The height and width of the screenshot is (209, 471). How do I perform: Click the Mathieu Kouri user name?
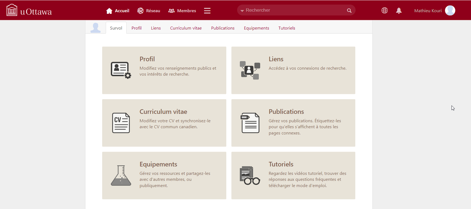pos(428,11)
